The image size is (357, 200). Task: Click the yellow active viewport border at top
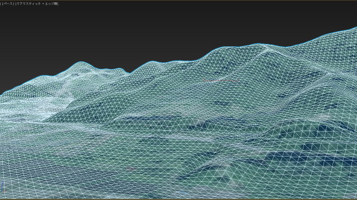[178, 1]
